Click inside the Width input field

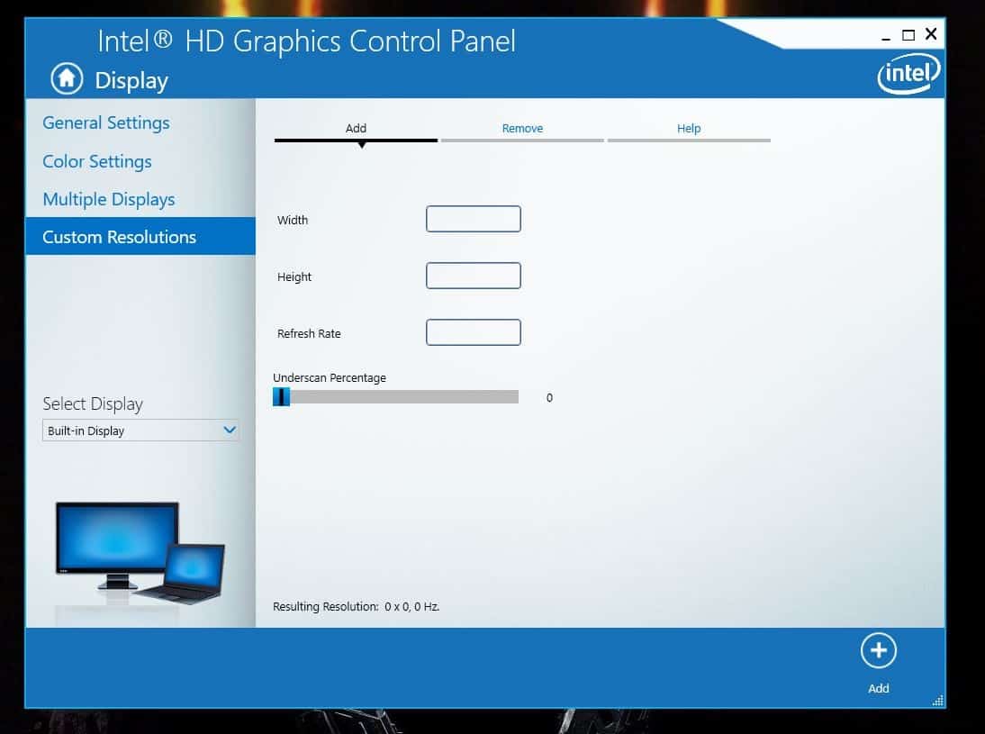pos(473,218)
